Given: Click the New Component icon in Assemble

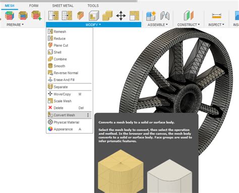Looking at the screenshot, I should 151,16.
